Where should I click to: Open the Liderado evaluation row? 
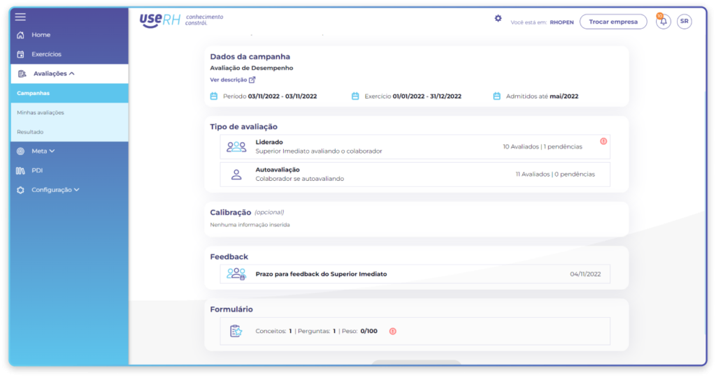click(x=415, y=147)
